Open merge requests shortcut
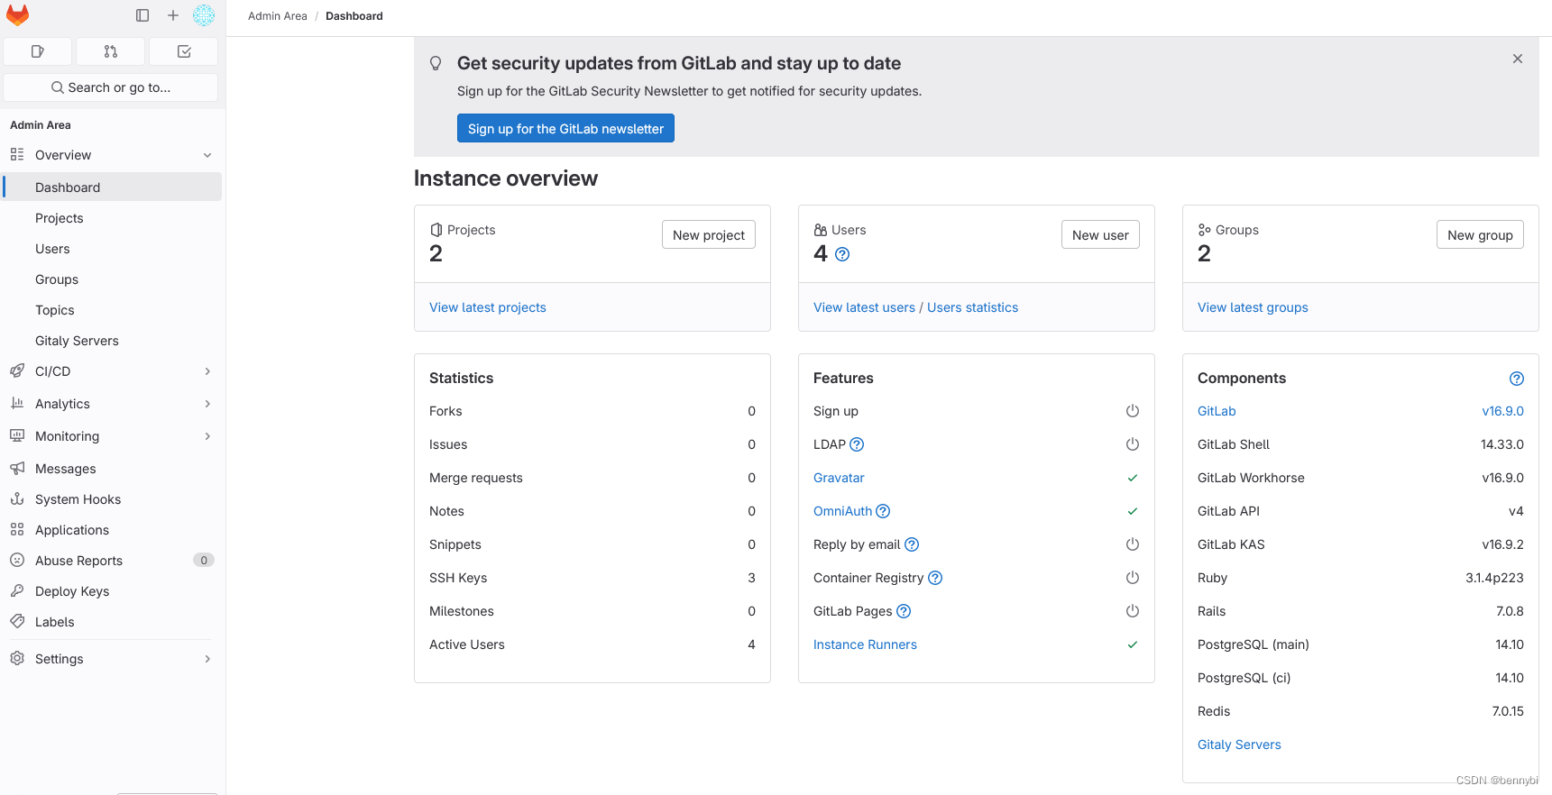Image resolution: width=1552 pixels, height=795 pixels. [x=110, y=51]
